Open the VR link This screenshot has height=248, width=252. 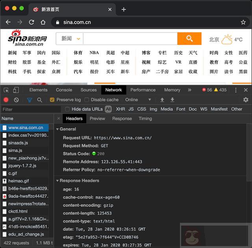pos(178,62)
